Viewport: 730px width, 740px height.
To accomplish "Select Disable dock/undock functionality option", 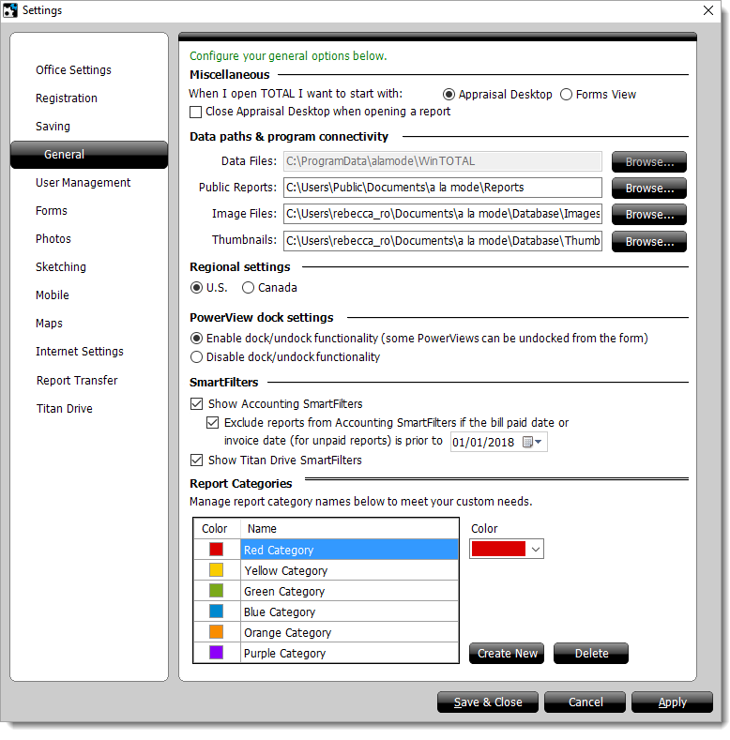I will pyautogui.click(x=196, y=356).
